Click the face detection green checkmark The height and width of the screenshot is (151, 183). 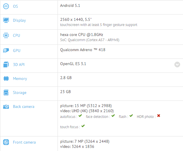click(x=113, y=116)
